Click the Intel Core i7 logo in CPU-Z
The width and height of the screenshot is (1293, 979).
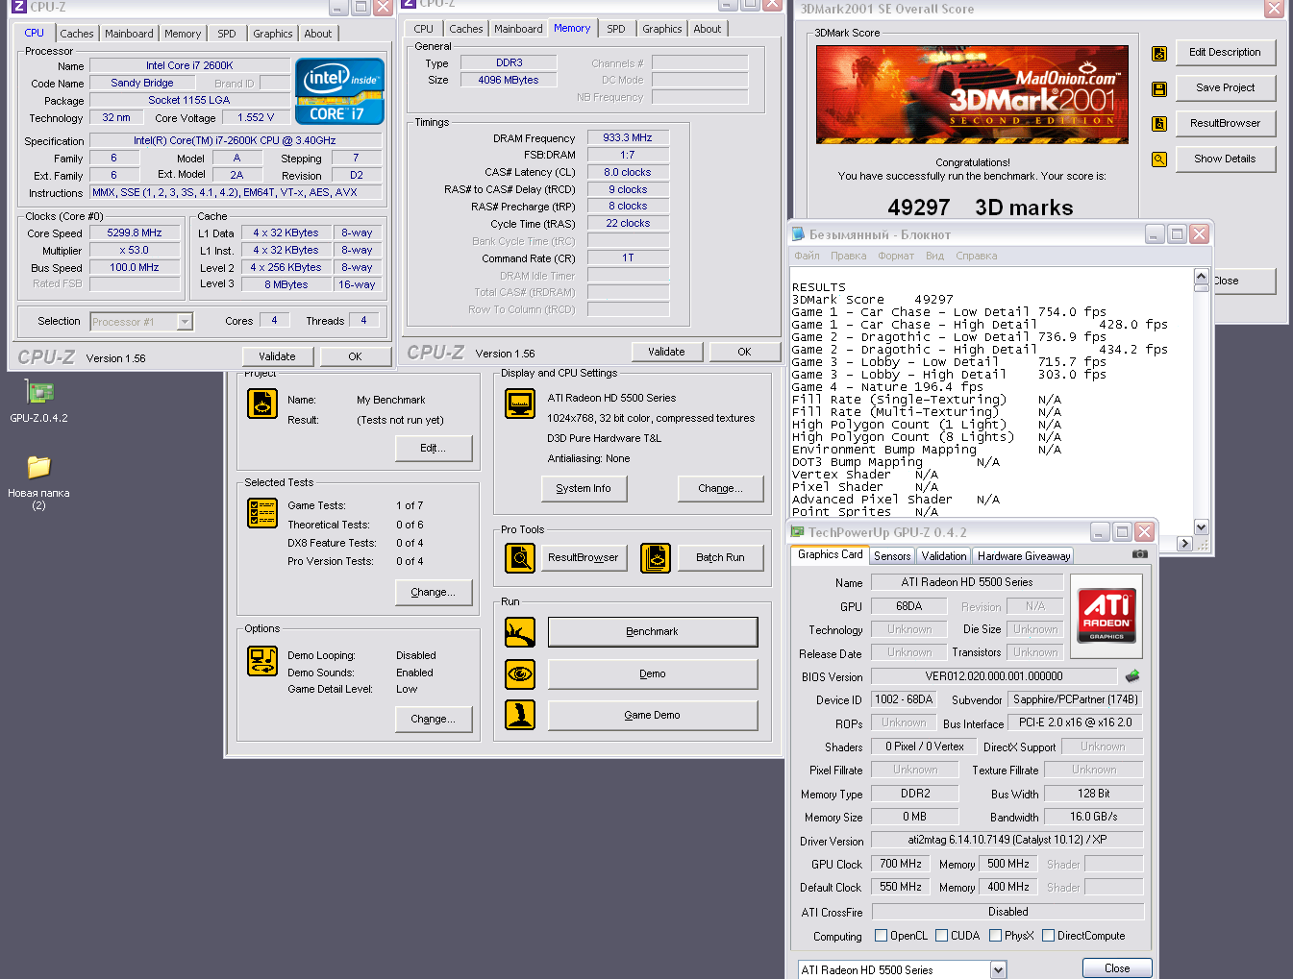click(x=339, y=91)
